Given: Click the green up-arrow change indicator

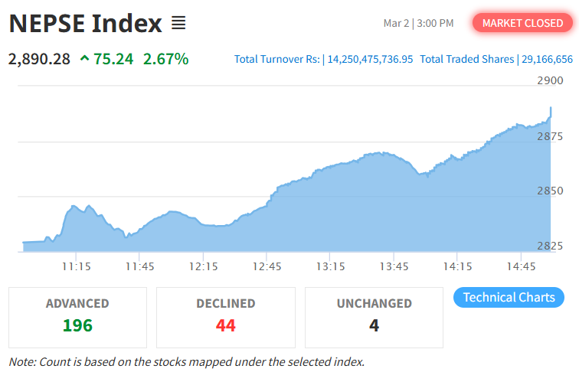Looking at the screenshot, I should (x=83, y=58).
